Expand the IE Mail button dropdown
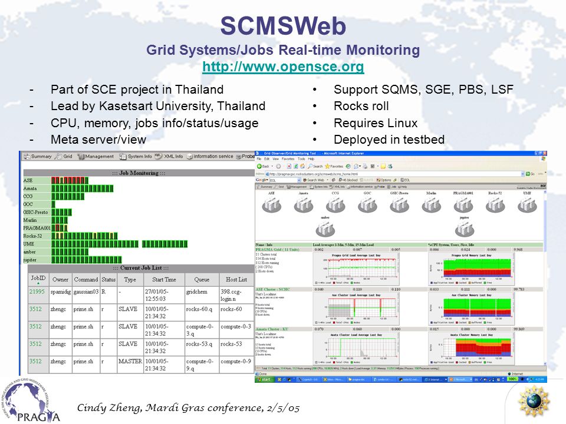Screen dimensions: 566x424 (360, 166)
